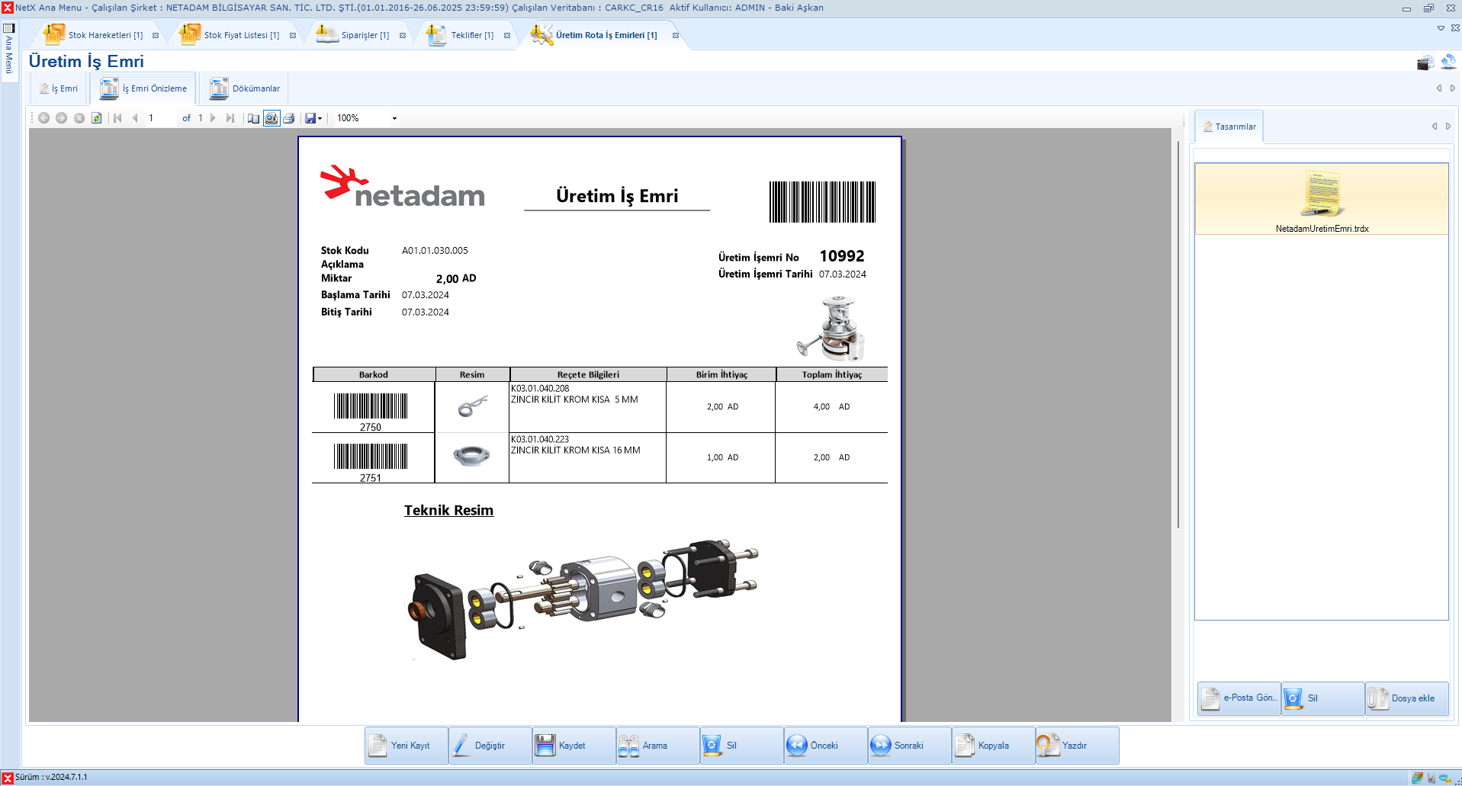The height and width of the screenshot is (786, 1462).
Task: Click the video clapperboard icon at top right
Action: [x=1424, y=63]
